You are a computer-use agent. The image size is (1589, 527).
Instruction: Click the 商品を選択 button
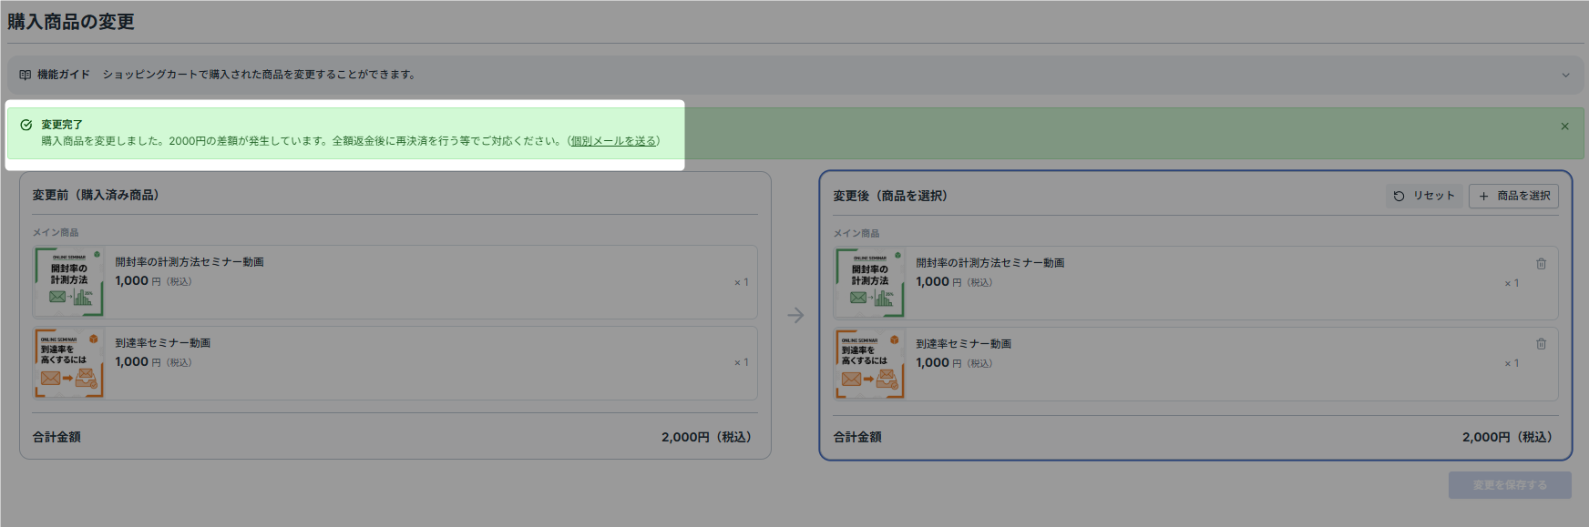1513,196
